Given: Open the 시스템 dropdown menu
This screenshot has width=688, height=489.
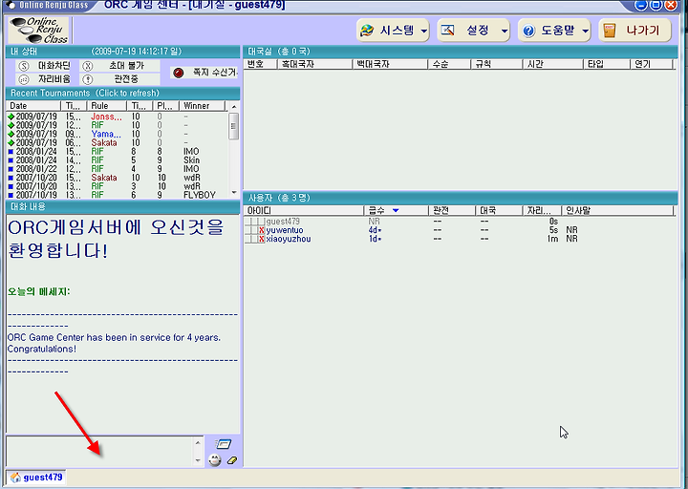Looking at the screenshot, I should [x=393, y=31].
